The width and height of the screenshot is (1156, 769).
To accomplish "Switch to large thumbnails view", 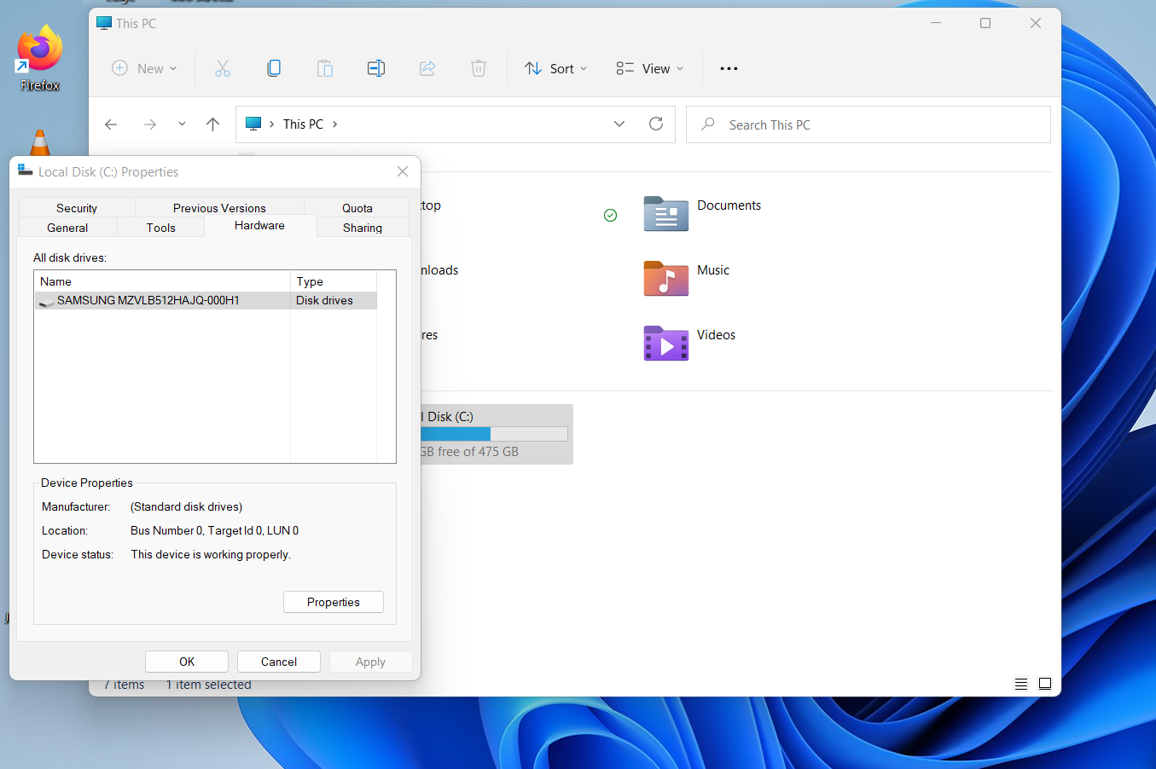I will [x=1045, y=683].
